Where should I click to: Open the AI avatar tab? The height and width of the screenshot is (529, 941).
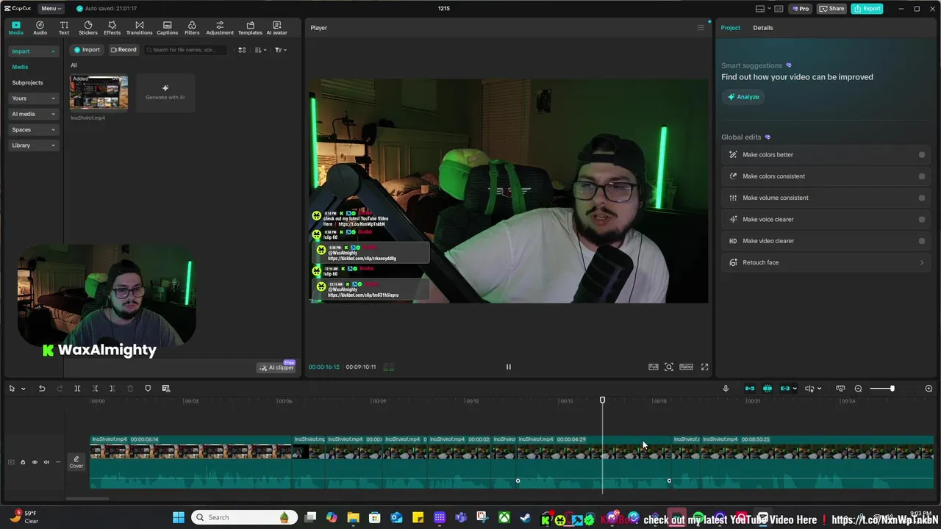click(276, 28)
